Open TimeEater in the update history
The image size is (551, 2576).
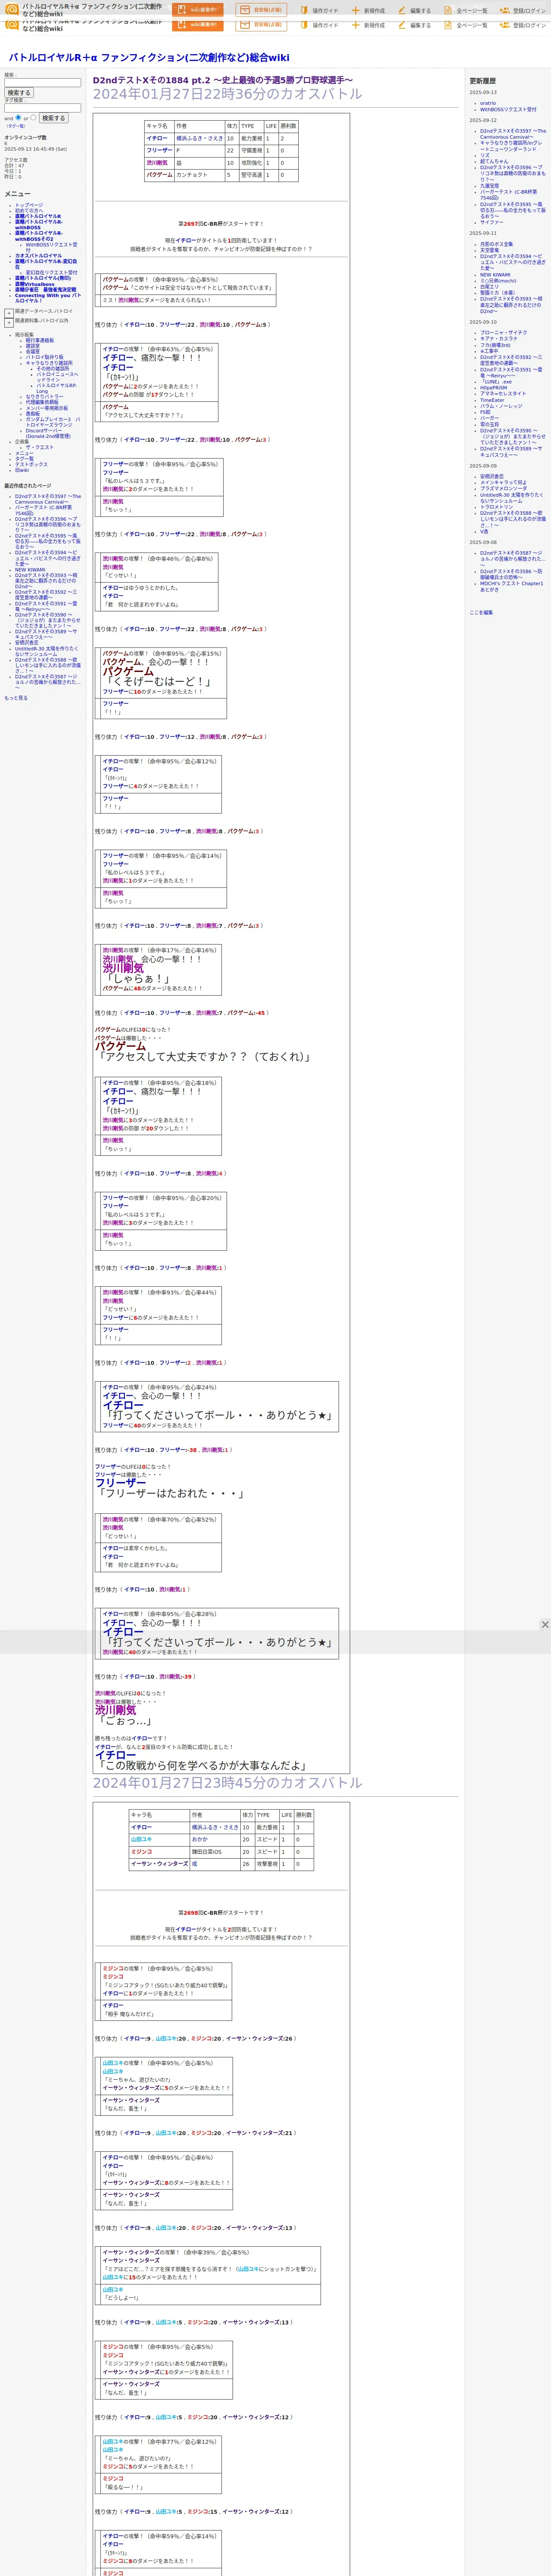tap(492, 400)
